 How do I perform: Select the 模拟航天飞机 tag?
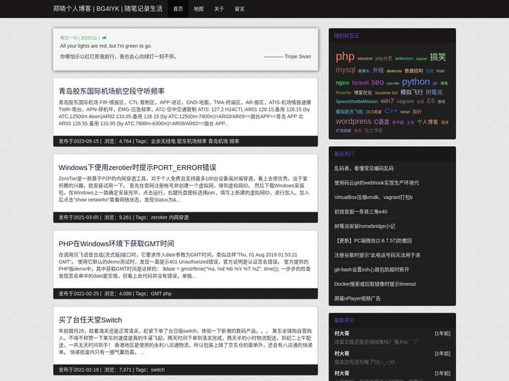pos(349,111)
